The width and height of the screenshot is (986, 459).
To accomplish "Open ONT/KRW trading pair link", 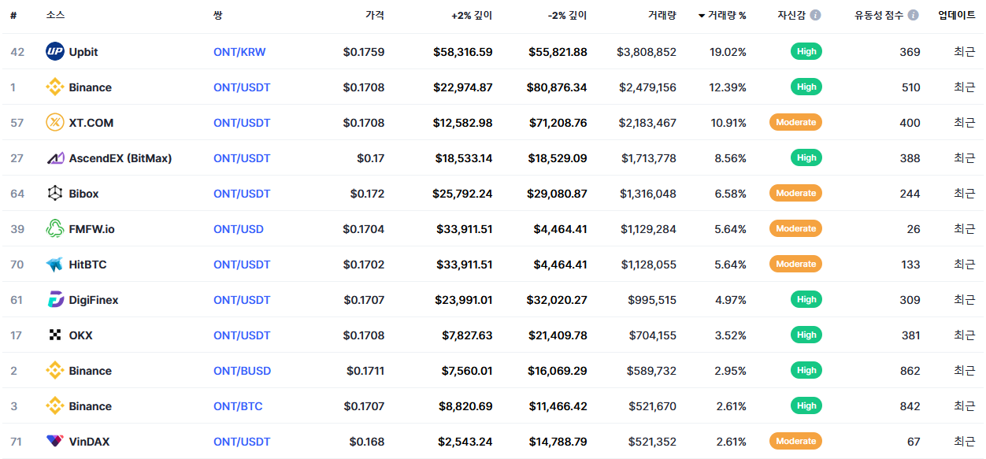I will point(239,52).
